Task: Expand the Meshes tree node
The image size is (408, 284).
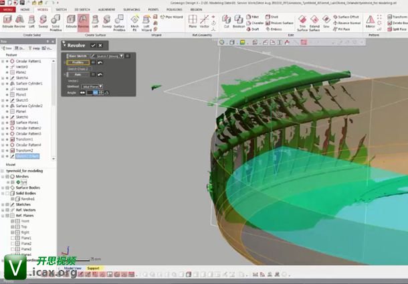Action: pos(3,175)
